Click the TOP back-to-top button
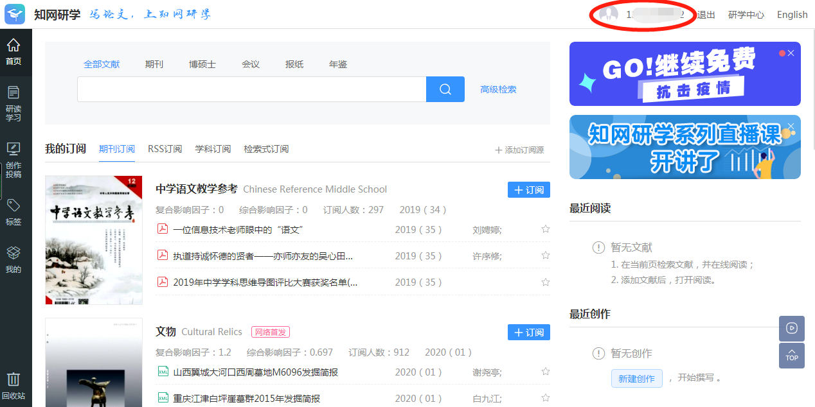815x407 pixels. [792, 356]
